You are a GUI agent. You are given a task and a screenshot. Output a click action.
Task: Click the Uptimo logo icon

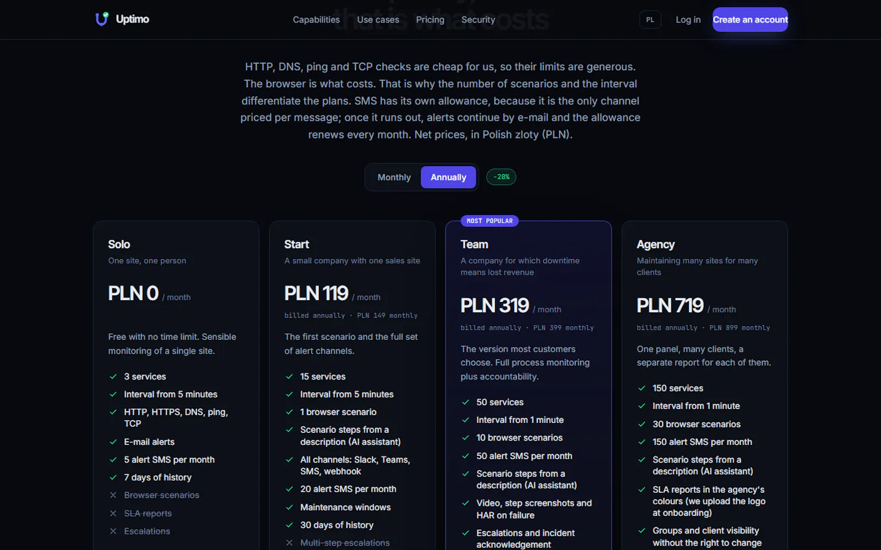pos(102,19)
